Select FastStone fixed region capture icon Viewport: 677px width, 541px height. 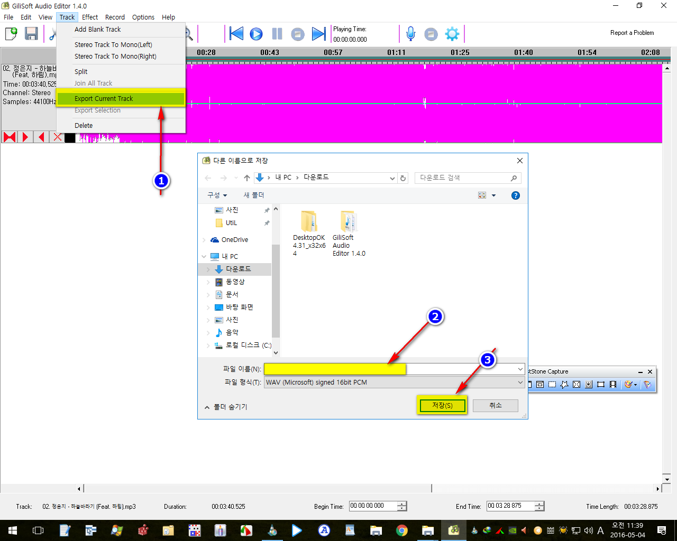click(x=601, y=385)
